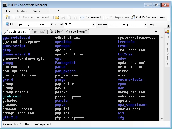This screenshot has height=129, width=172.
Task: Open the Tools menu
Action: point(48,11)
